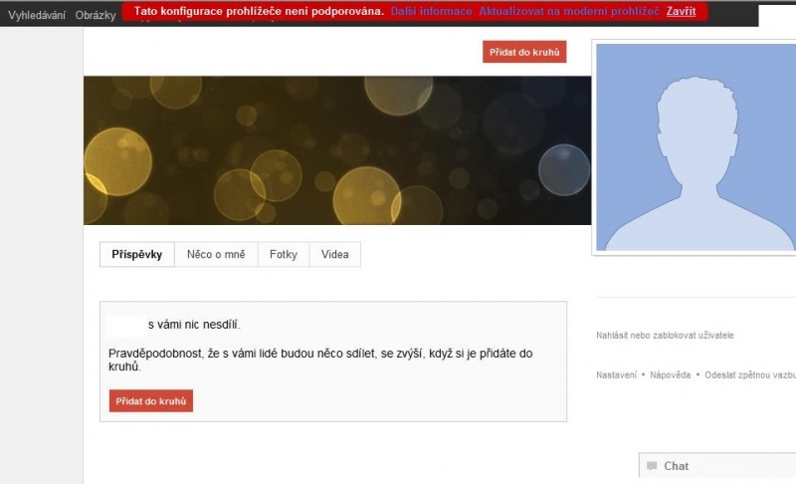796x484 pixels.
Task: Click Nahlásit nebo zablokovat uživatele
Action: click(665, 336)
